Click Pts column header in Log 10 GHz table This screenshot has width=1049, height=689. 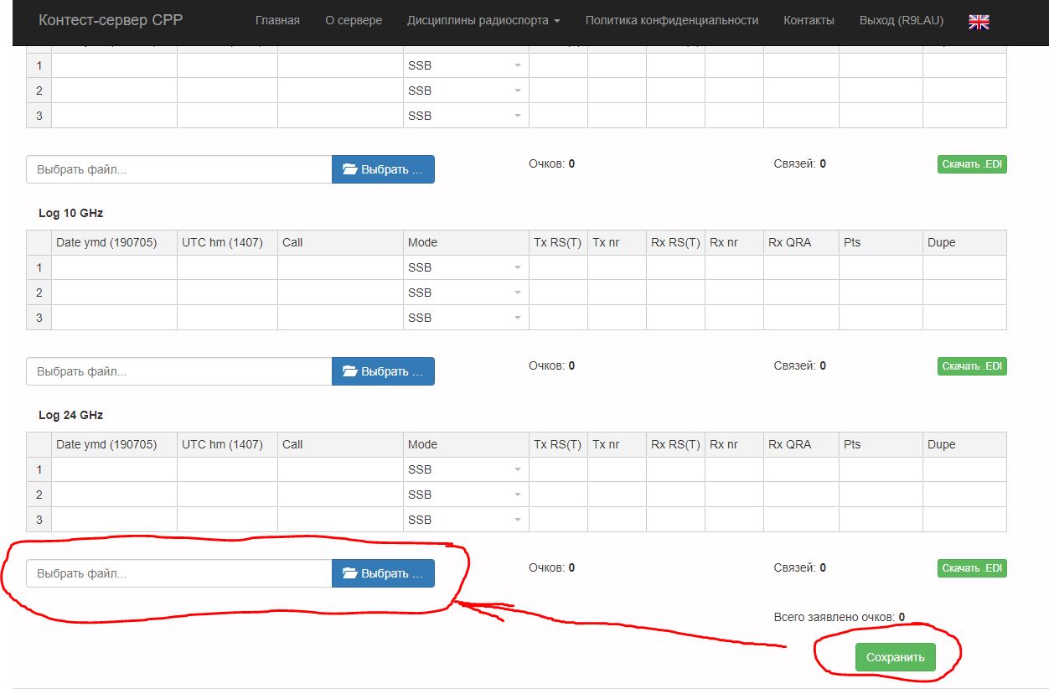coord(881,242)
